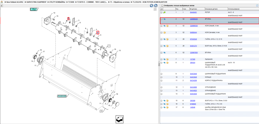This screenshot has width=259, height=124.
Task: Open part link 84453848 in position 9 row
Action: coord(193,74)
